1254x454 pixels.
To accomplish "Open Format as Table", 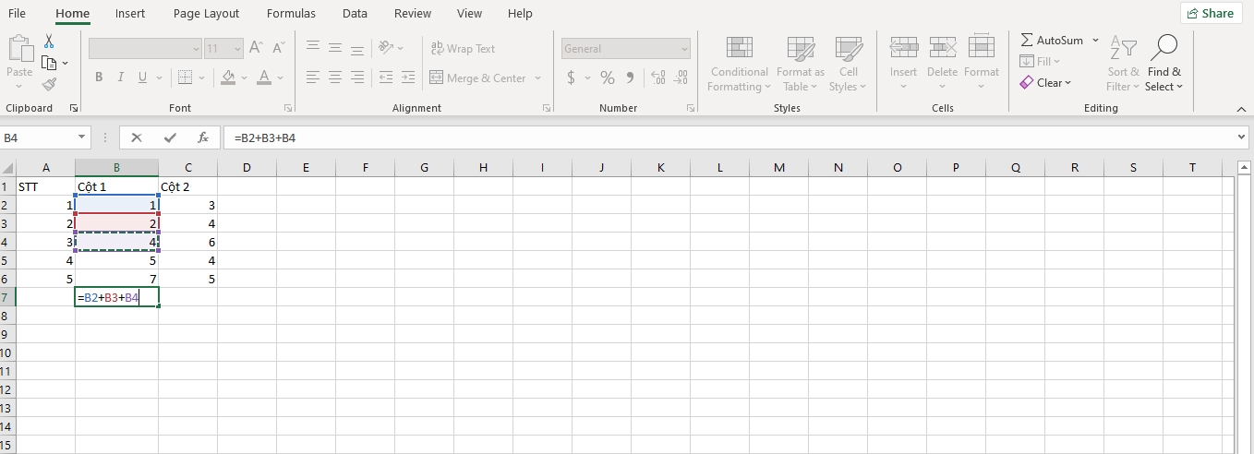I will point(800,64).
